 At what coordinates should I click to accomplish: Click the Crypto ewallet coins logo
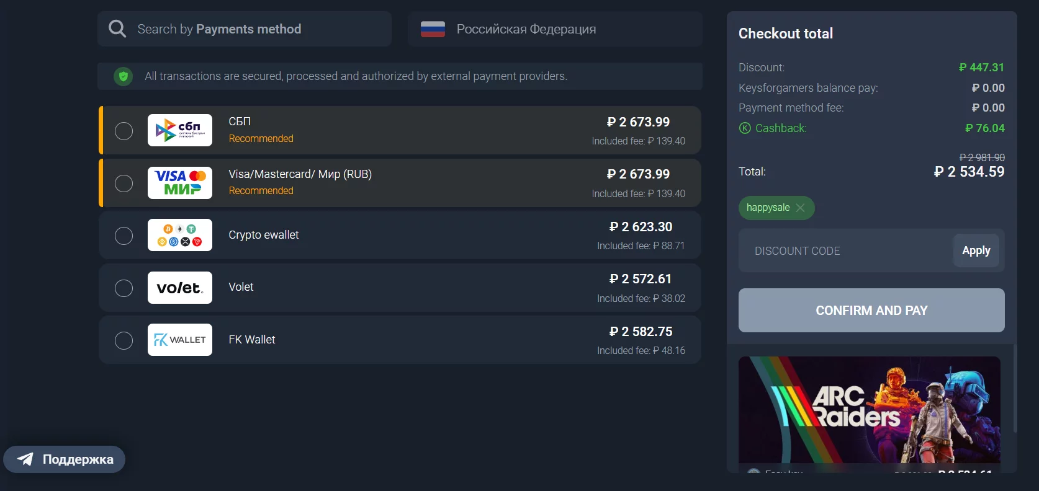(180, 235)
